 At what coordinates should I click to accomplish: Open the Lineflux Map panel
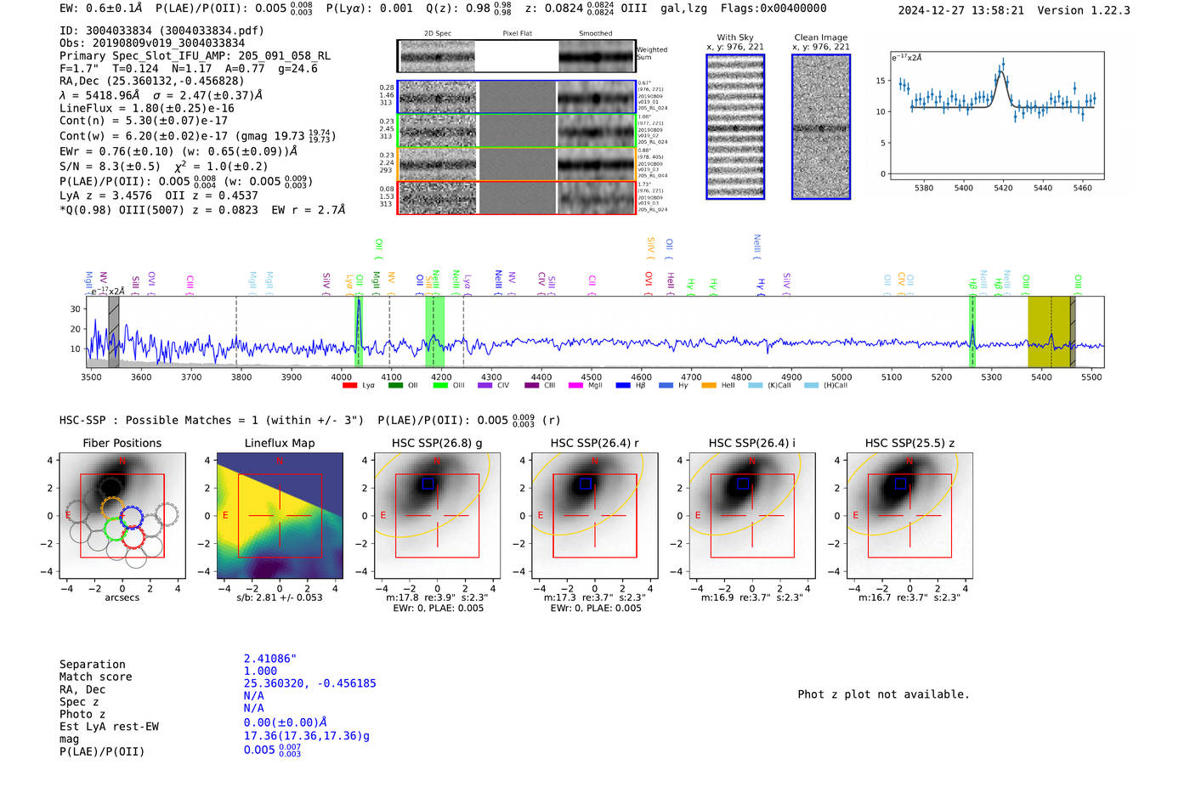[280, 516]
